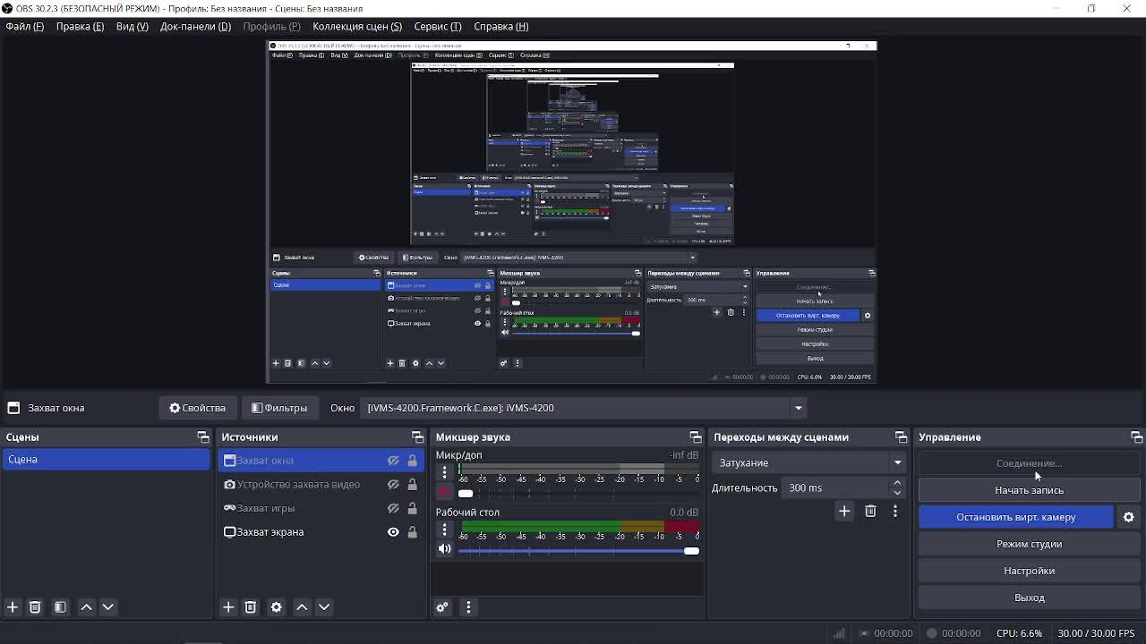This screenshot has width=1146, height=644.
Task: Add a new scene with plus icon
Action: coord(13,607)
